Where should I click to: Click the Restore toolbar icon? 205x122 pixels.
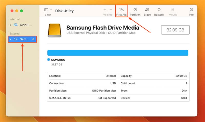coord(159,12)
